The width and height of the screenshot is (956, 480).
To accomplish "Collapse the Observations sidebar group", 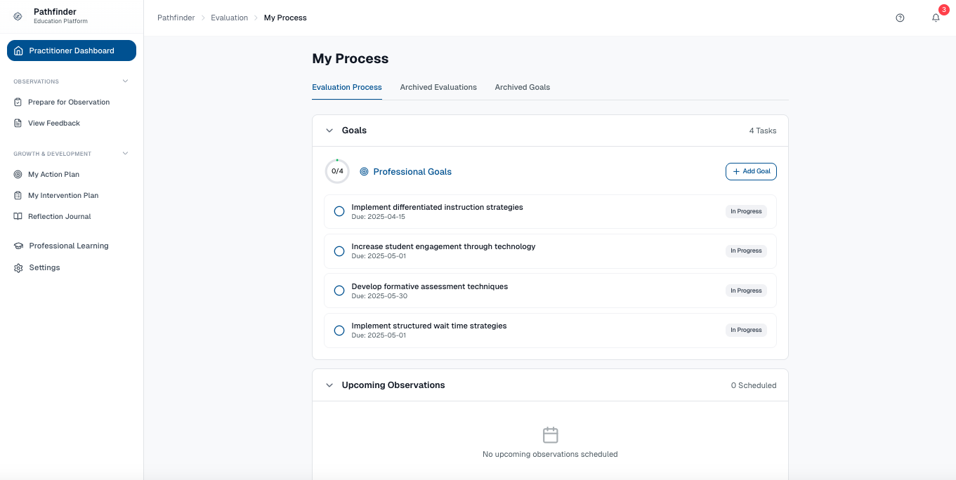I will [125, 81].
